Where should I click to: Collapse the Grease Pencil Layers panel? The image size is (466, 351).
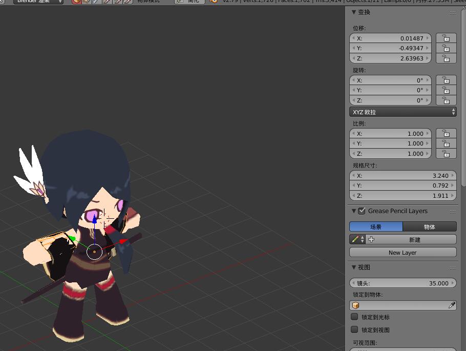pos(354,211)
